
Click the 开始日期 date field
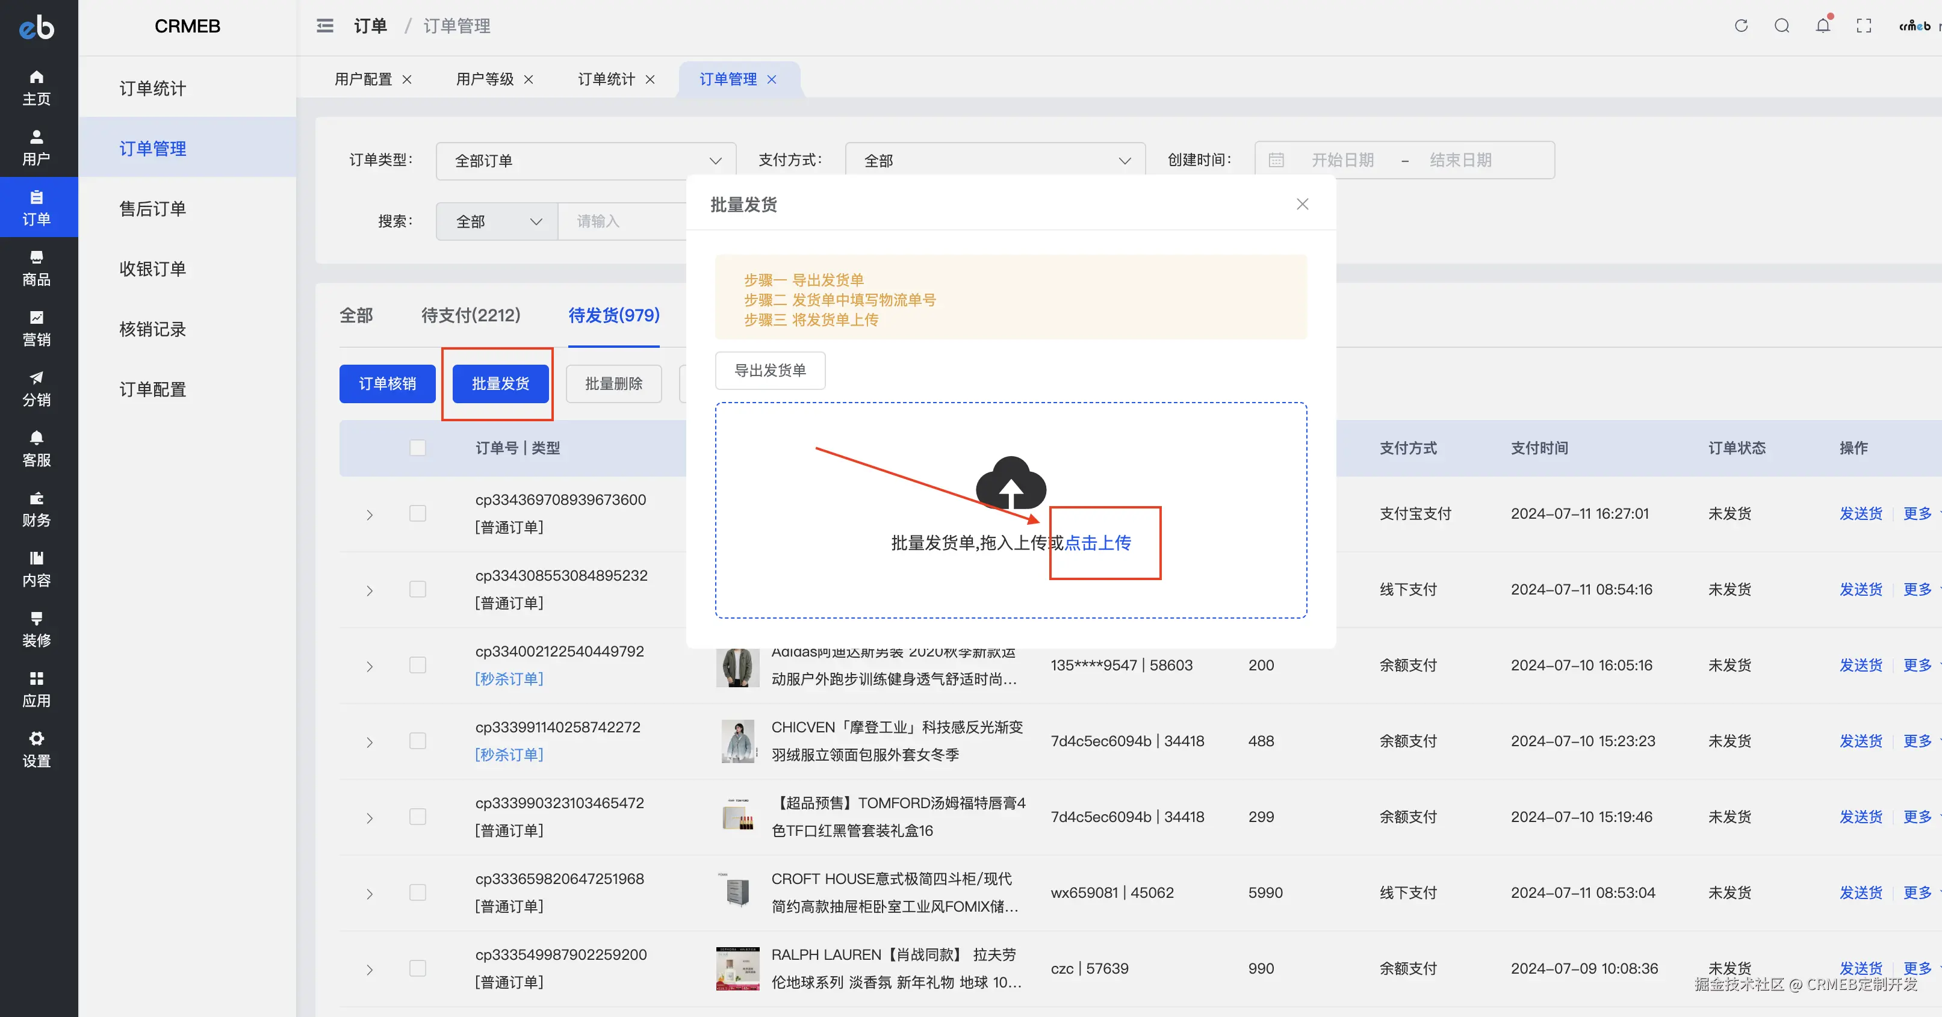point(1342,160)
